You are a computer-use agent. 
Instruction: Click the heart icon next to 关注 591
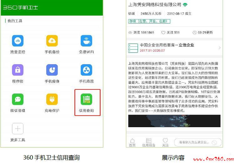pos(163,32)
